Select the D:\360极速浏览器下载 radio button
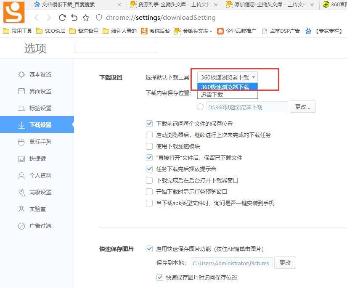Image resolution: width=347 pixels, height=288 pixels. 200,107
